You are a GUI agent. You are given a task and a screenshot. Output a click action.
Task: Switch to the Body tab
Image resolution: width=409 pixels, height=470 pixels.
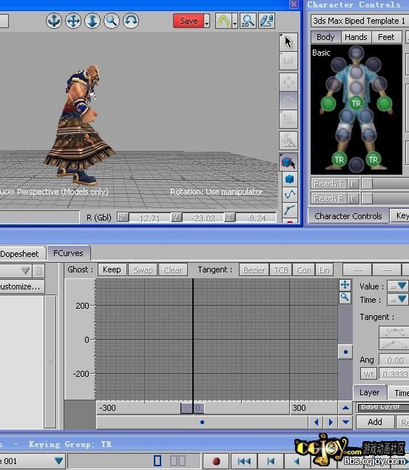325,37
